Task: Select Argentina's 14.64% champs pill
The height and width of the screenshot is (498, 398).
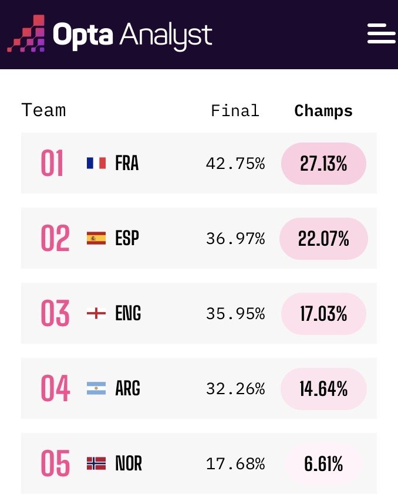Action: pyautogui.click(x=323, y=389)
